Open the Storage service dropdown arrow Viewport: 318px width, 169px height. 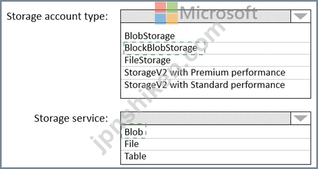point(301,118)
